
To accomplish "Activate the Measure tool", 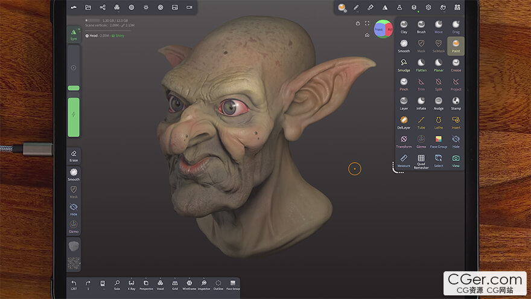I will pyautogui.click(x=404, y=158).
